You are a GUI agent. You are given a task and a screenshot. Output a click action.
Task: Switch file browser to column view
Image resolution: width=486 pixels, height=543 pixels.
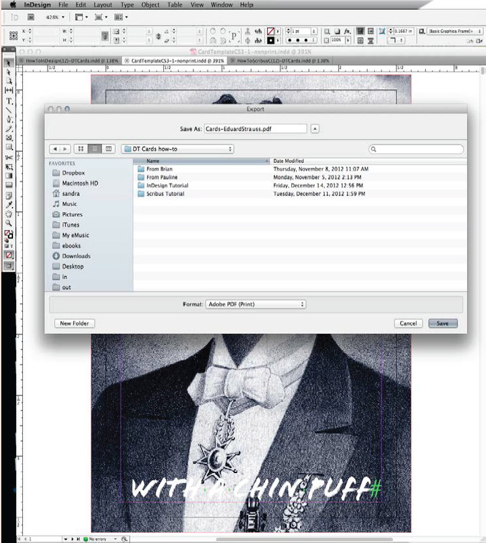[x=108, y=149]
